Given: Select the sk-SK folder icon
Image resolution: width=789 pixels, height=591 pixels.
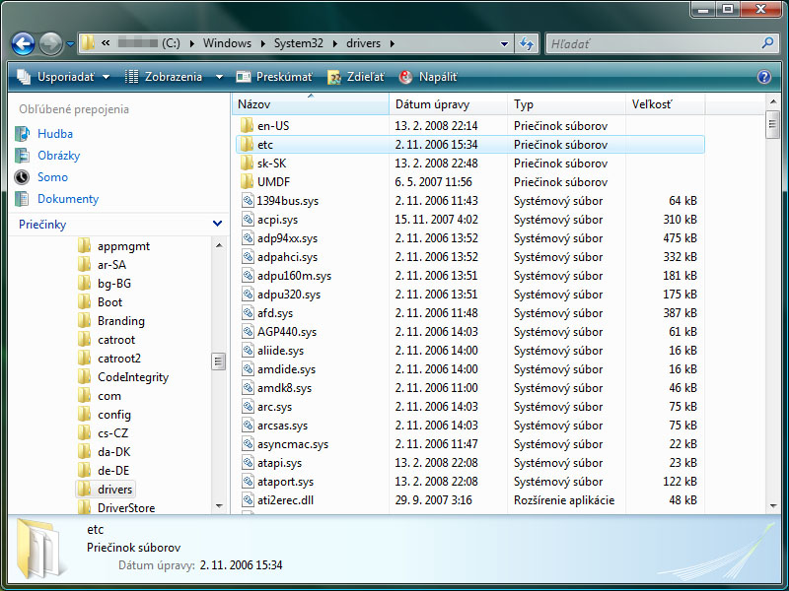Looking at the screenshot, I should (x=247, y=163).
